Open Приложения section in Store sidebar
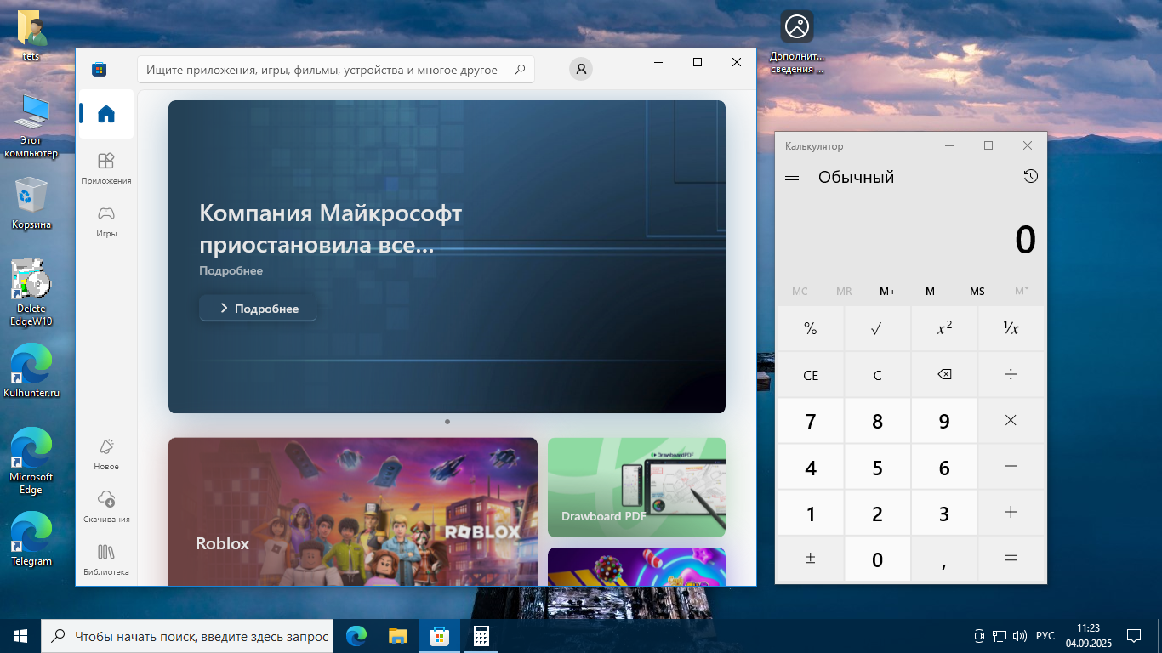This screenshot has width=1162, height=653. tap(106, 168)
